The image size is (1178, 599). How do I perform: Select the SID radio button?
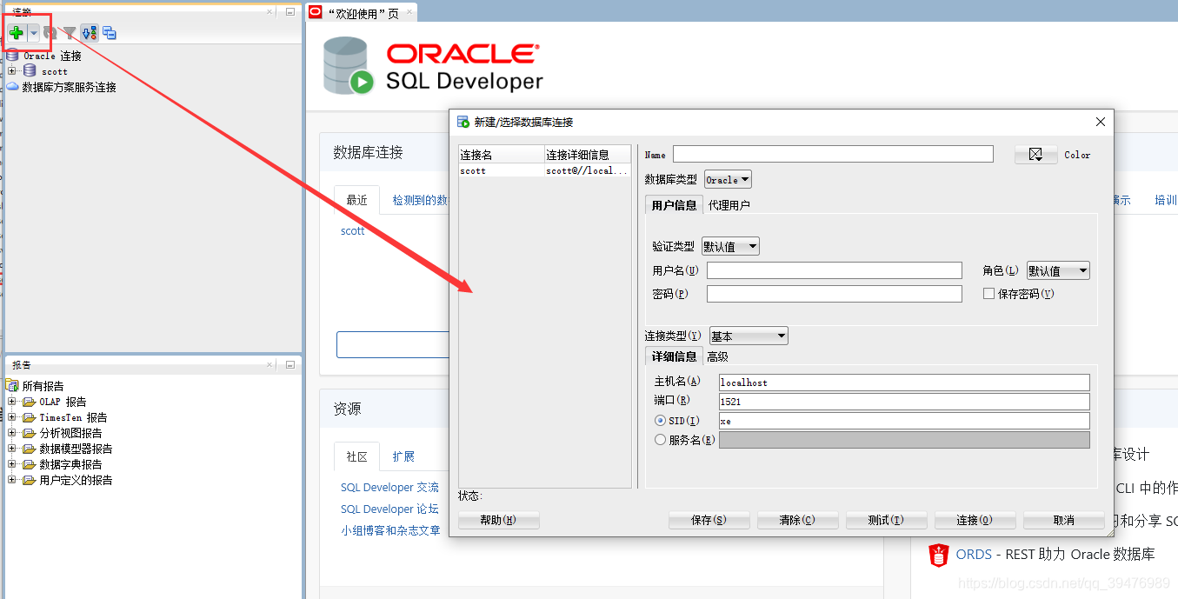[660, 421]
